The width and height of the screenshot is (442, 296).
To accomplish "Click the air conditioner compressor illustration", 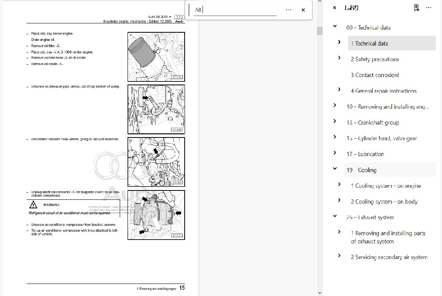I will click(x=156, y=215).
